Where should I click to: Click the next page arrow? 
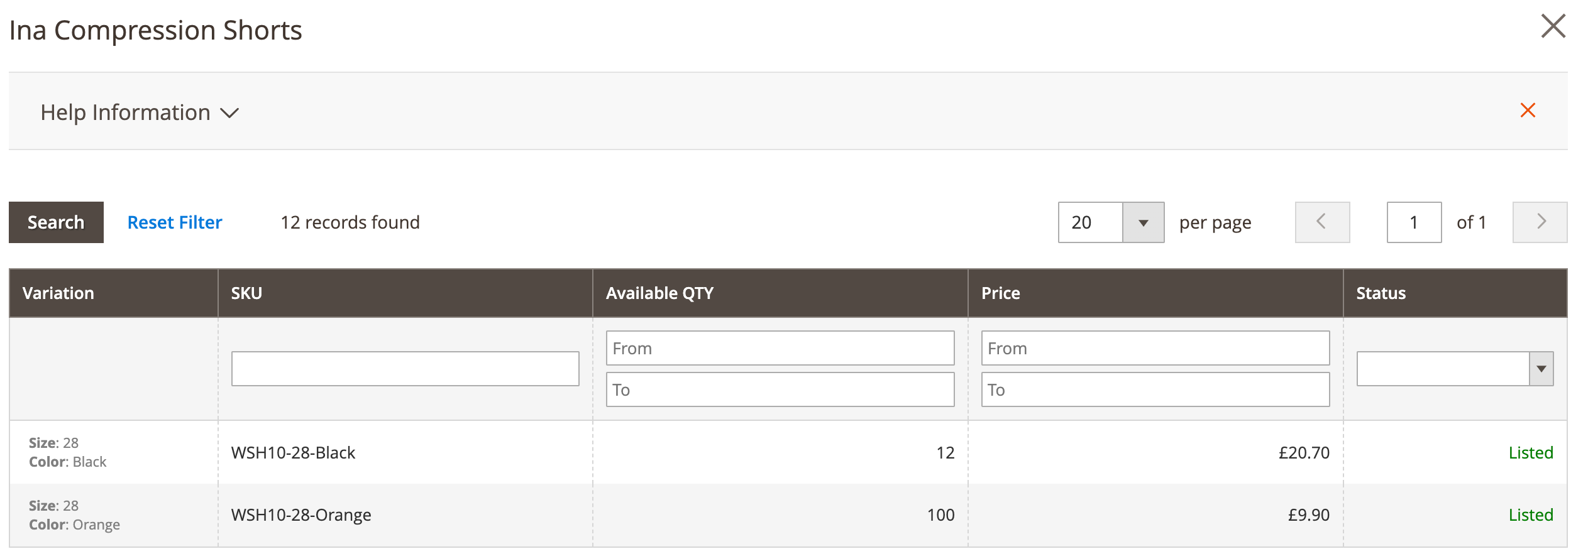click(x=1541, y=222)
